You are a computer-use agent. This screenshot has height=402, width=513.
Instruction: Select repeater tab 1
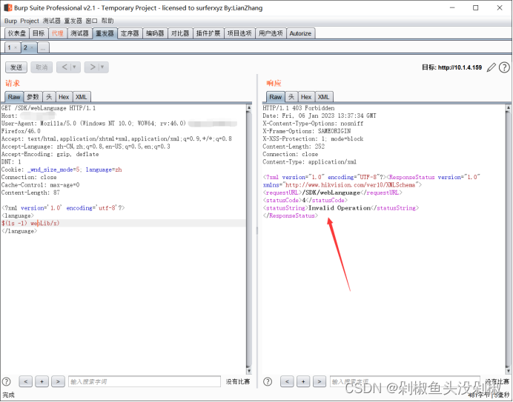(x=10, y=47)
